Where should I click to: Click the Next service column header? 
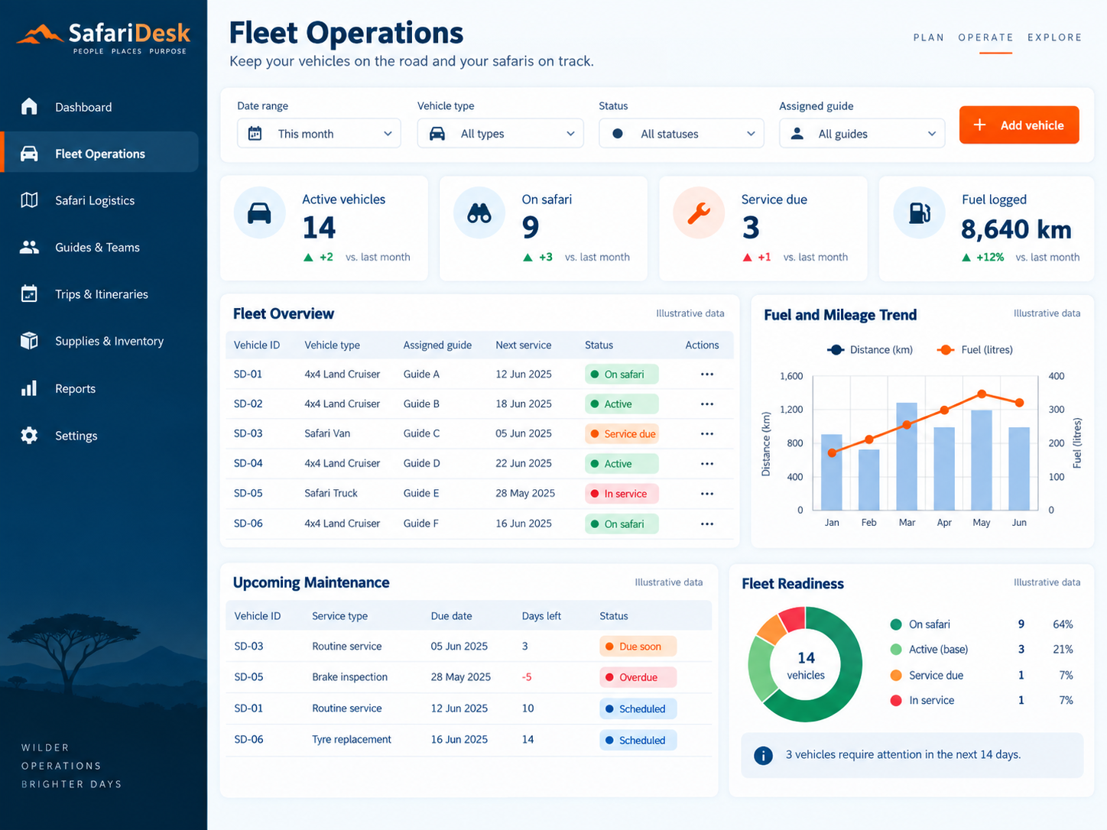click(x=523, y=345)
